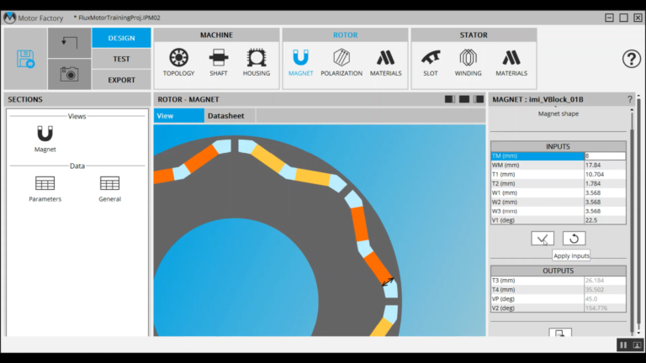
Task: Click the V2 (deg) output value 154.776
Action: 605,308
